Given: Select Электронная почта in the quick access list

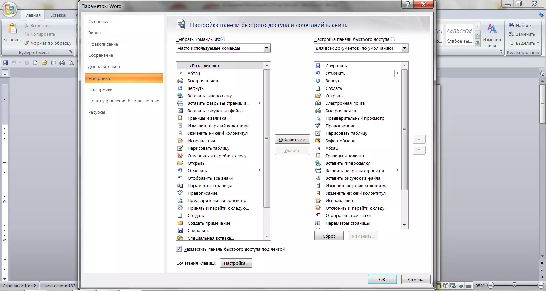Looking at the screenshot, I should point(358,103).
